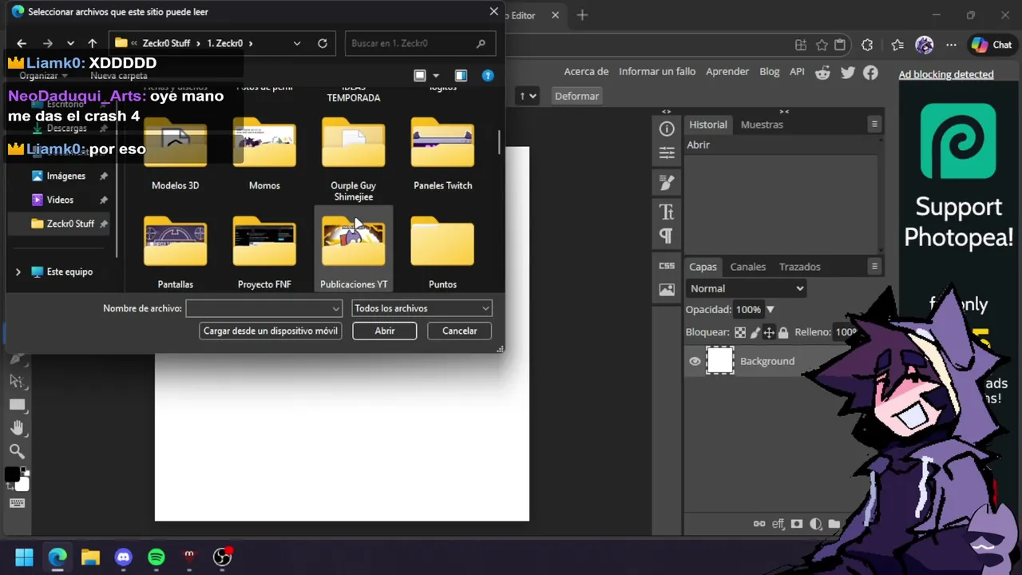This screenshot has width=1022, height=575.
Task: Open the recent locations dropdown arrow
Action: [x=70, y=43]
